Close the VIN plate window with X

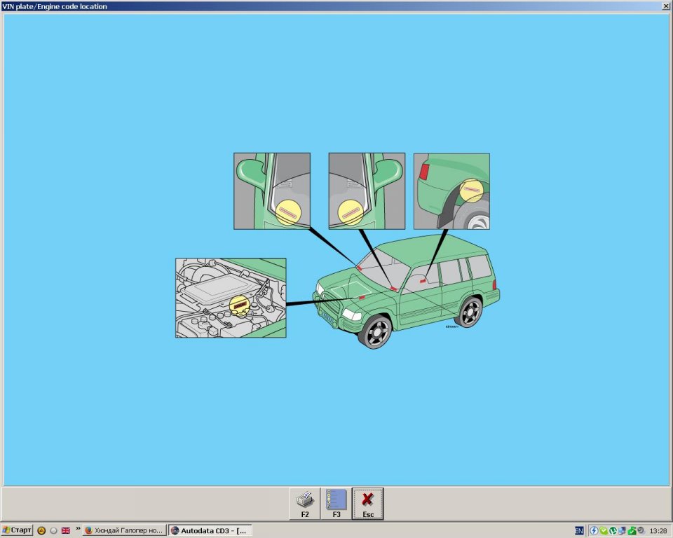(666, 6)
